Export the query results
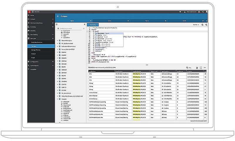The height and width of the screenshot is (141, 235). (197, 68)
